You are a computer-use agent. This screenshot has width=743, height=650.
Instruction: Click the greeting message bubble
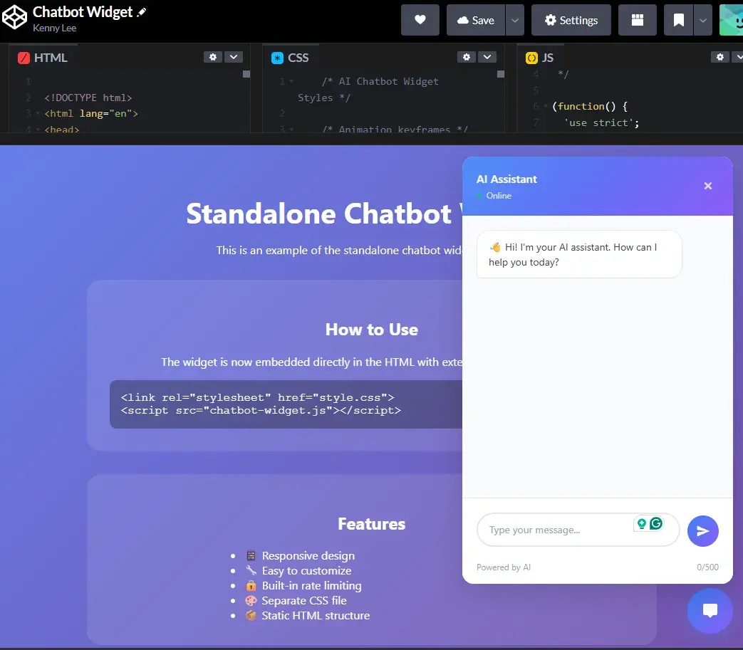[x=579, y=254]
